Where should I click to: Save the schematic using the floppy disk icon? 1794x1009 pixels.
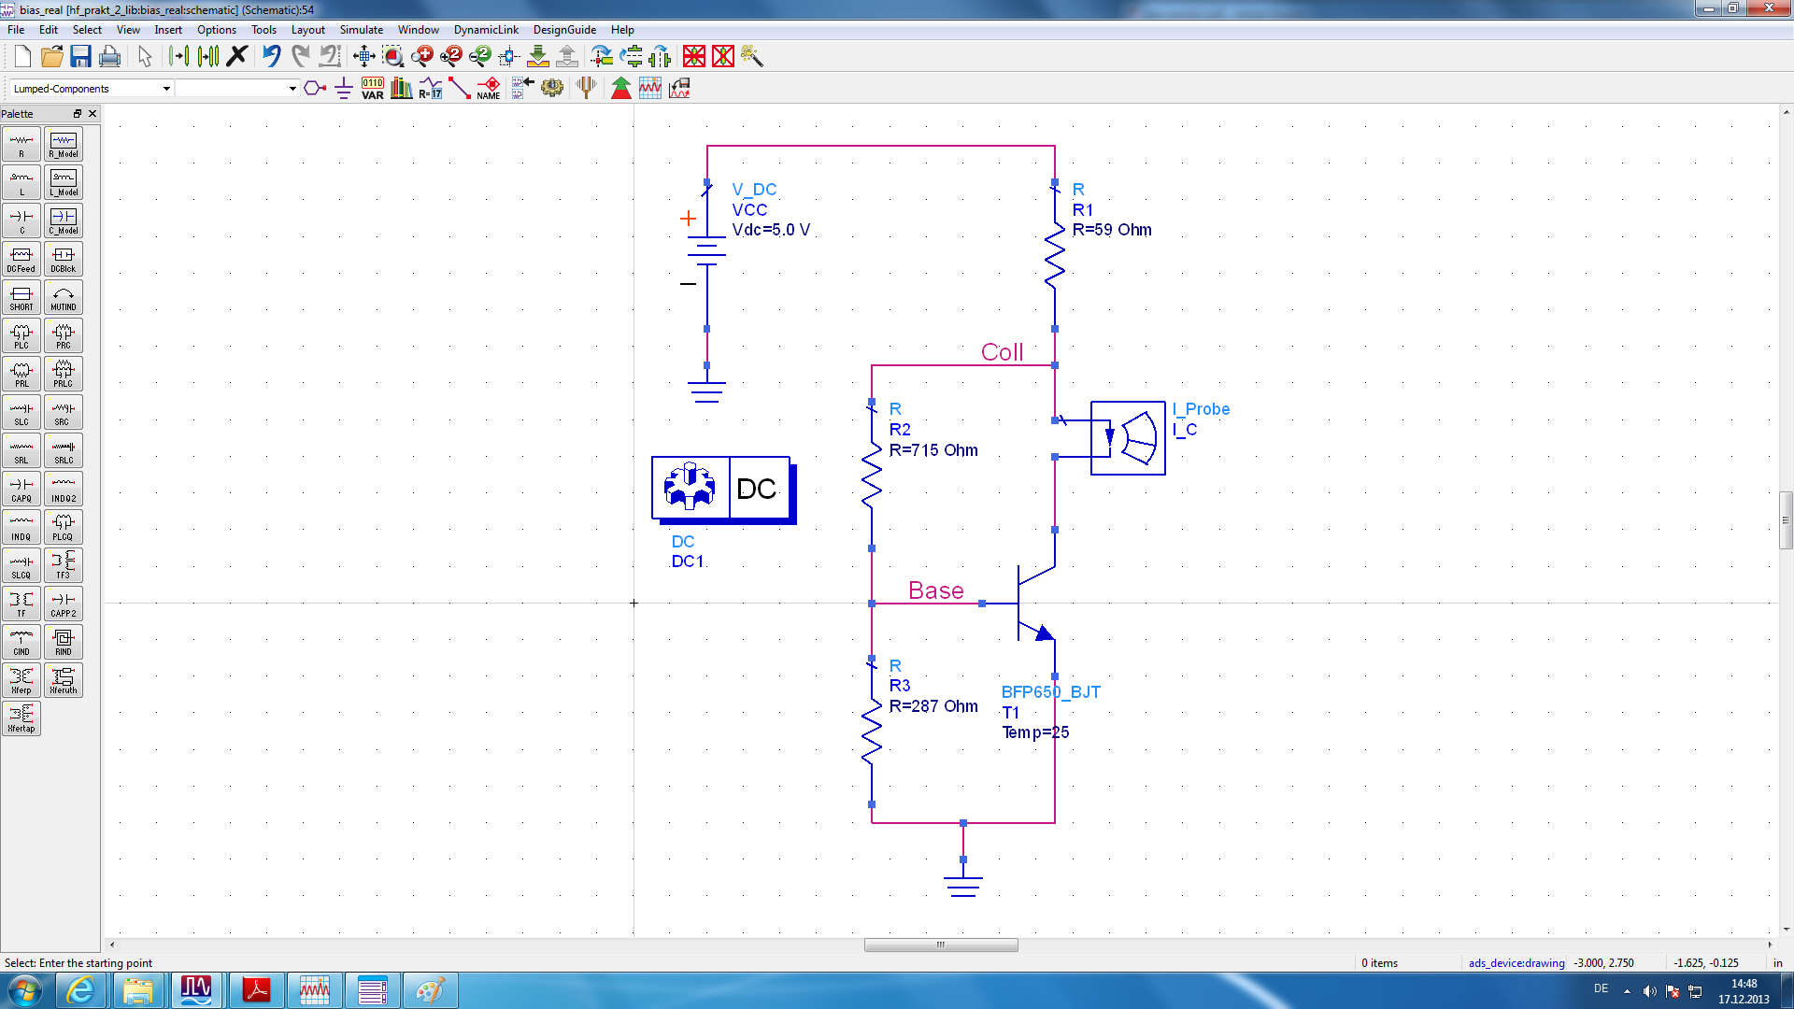coord(80,57)
